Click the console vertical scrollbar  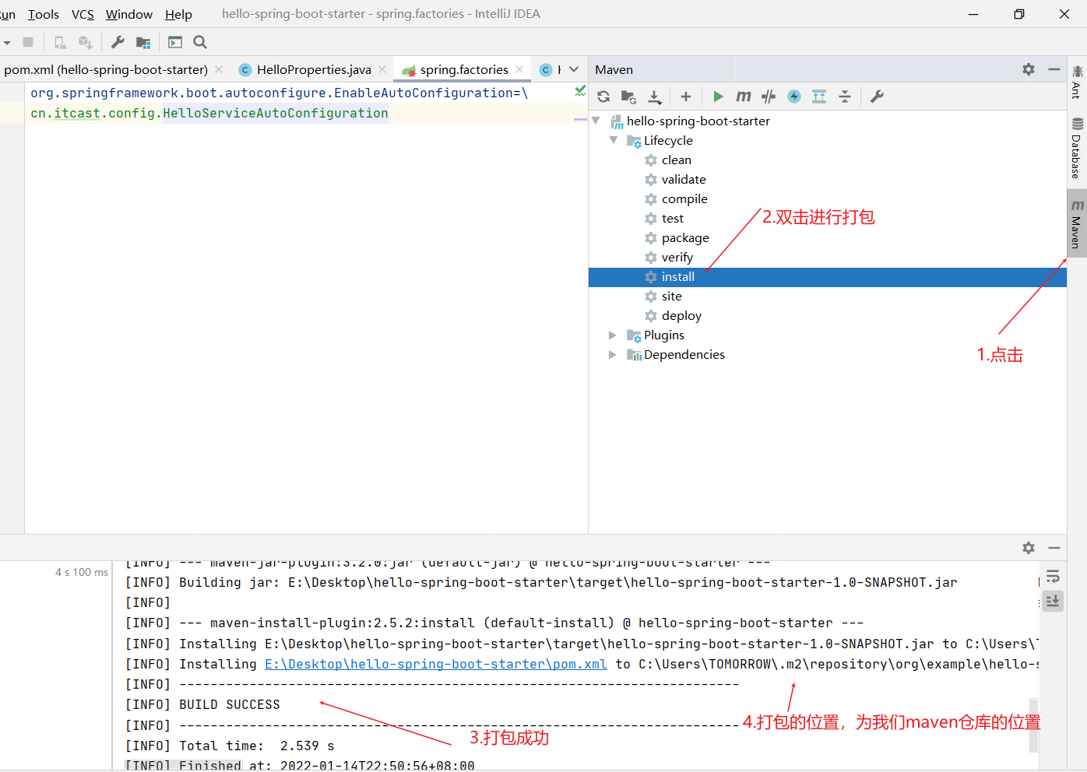[1034, 725]
